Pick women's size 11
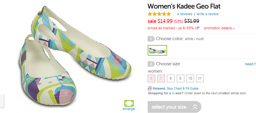 tap(200, 78)
